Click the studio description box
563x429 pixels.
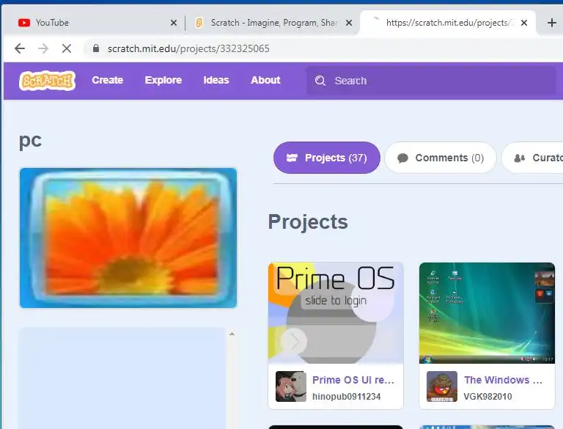point(122,378)
